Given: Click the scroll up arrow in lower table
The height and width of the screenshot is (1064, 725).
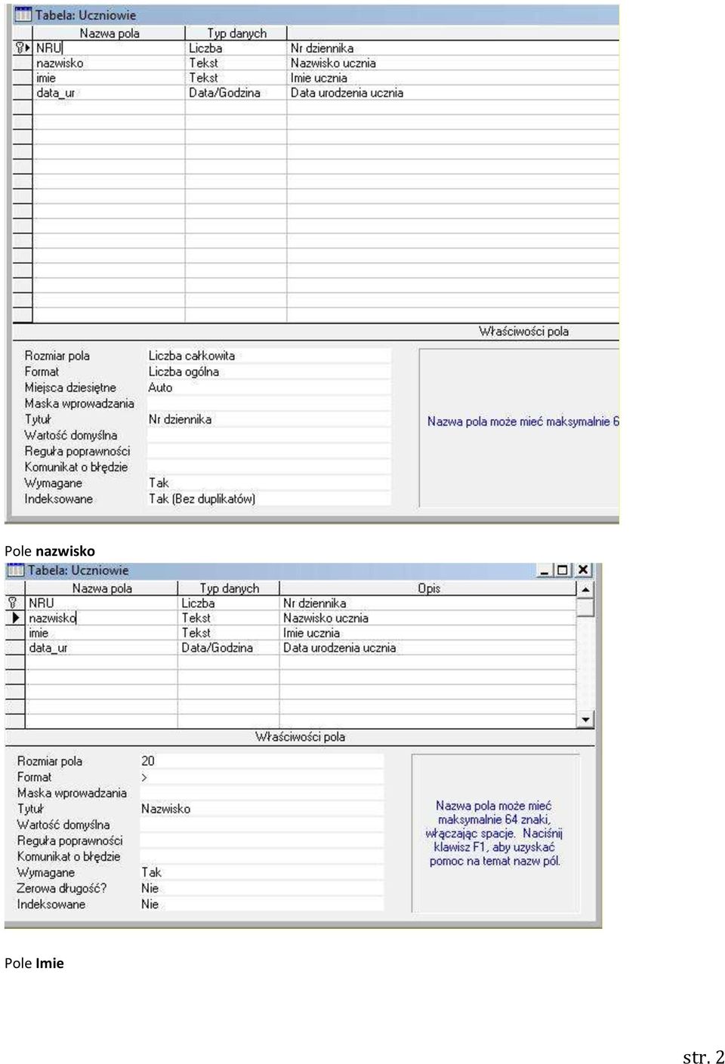Looking at the screenshot, I should 585,589.
